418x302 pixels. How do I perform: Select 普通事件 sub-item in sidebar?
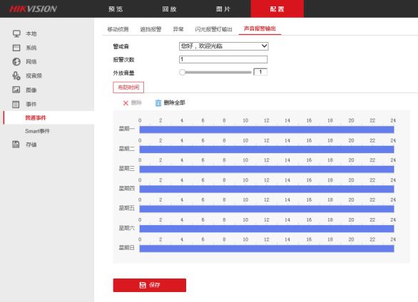point(36,118)
